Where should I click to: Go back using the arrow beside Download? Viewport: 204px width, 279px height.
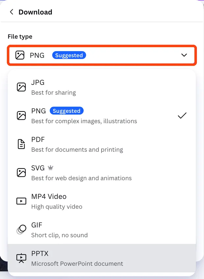11,12
